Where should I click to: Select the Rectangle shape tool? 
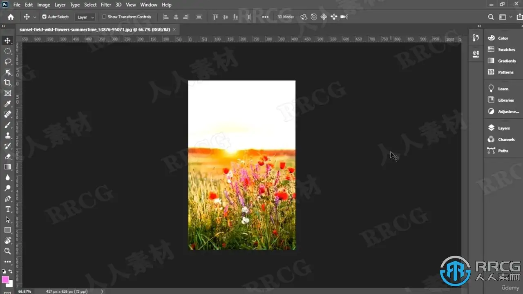(x=7, y=230)
